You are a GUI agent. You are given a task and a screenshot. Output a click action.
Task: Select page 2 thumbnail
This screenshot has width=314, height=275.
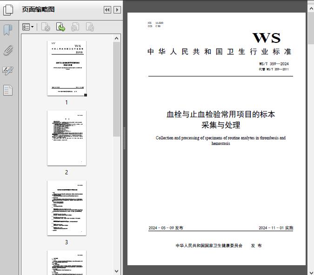click(x=67, y=138)
